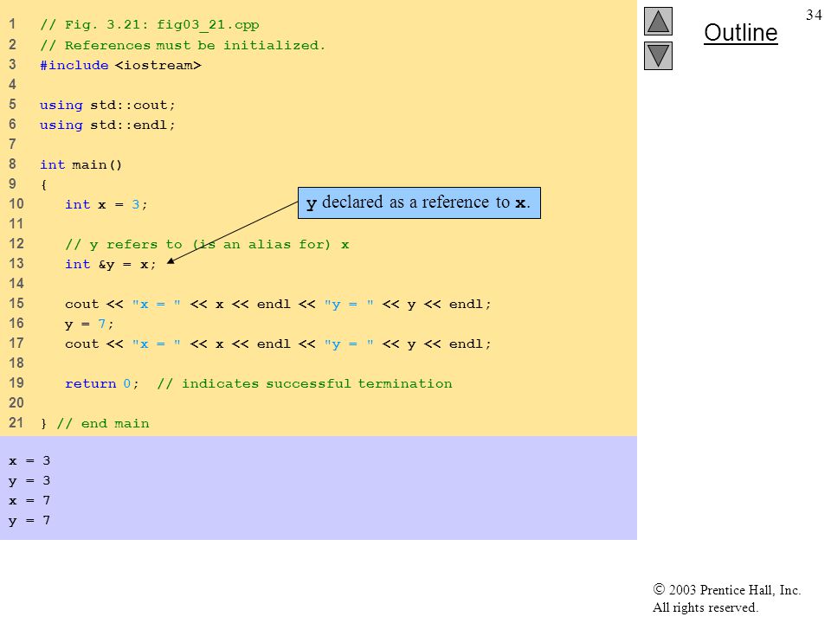Click the 'int &y = x;' declaration
This screenshot has width=831, height=623.
click(110, 265)
